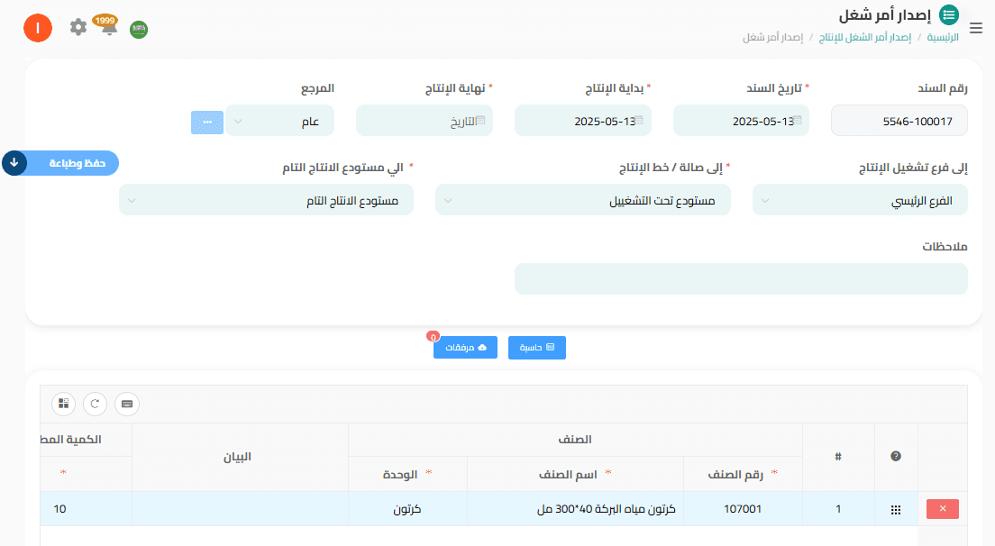This screenshot has height=546, width=995.
Task: Click the ملاحظات notes input field
Action: 740,279
